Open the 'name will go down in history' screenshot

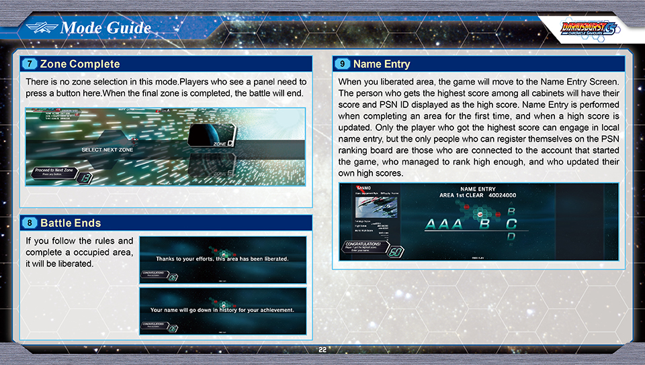[x=222, y=310]
